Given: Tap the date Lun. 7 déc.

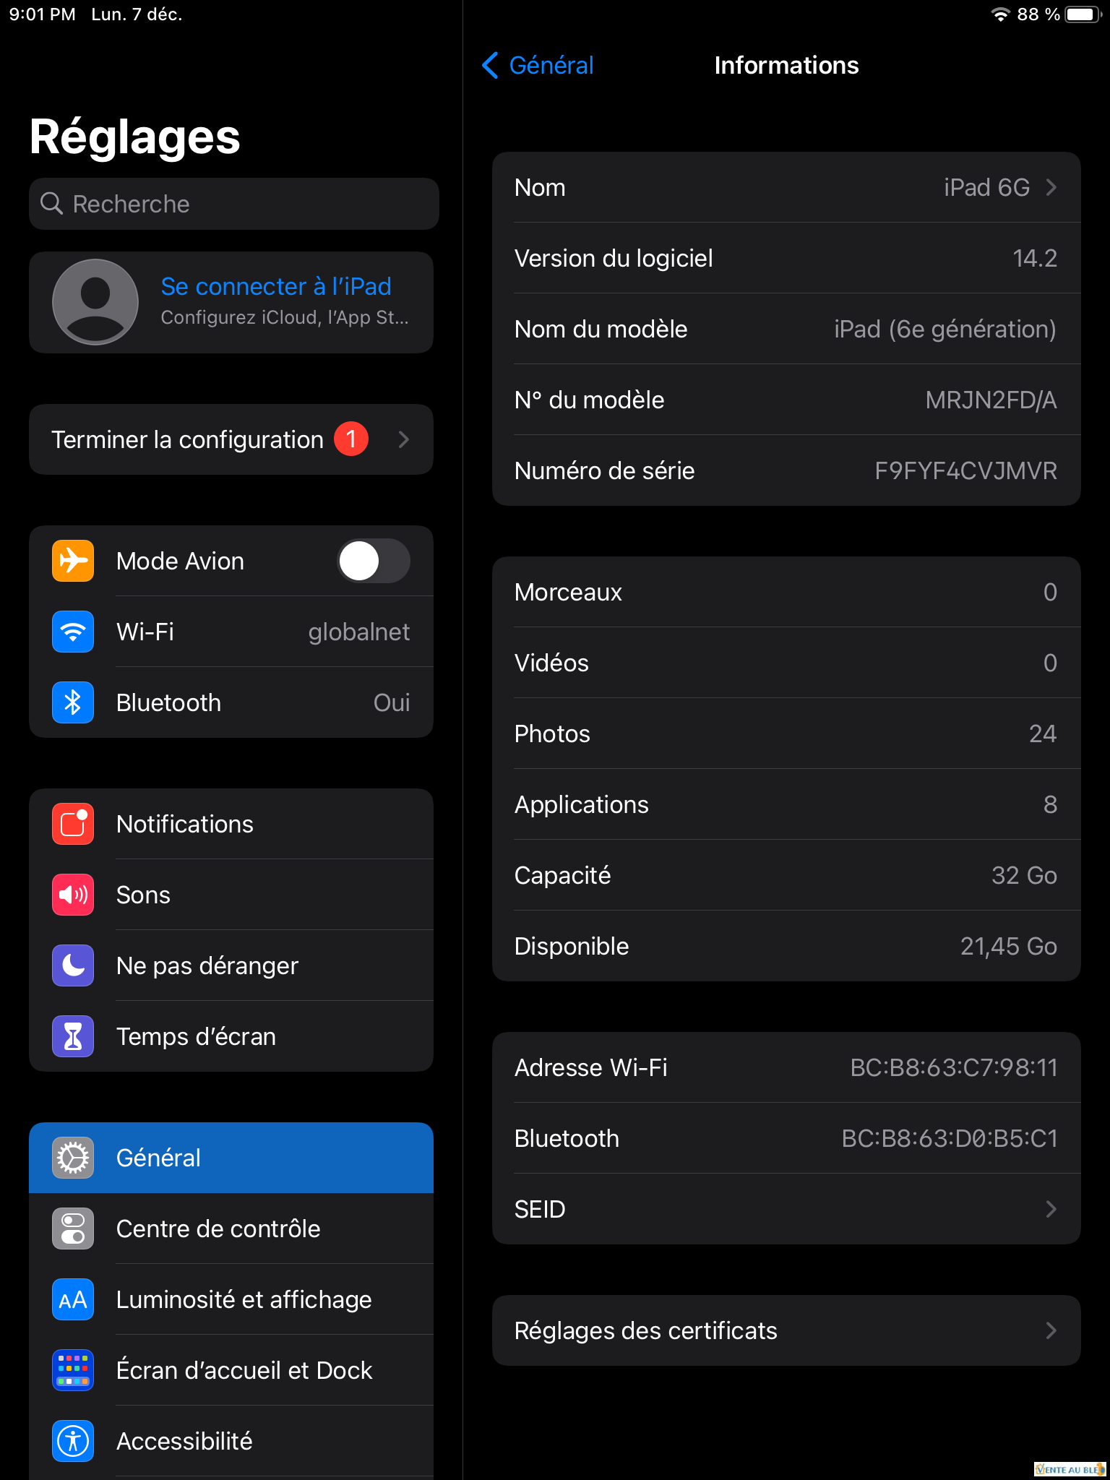Looking at the screenshot, I should click(x=137, y=14).
